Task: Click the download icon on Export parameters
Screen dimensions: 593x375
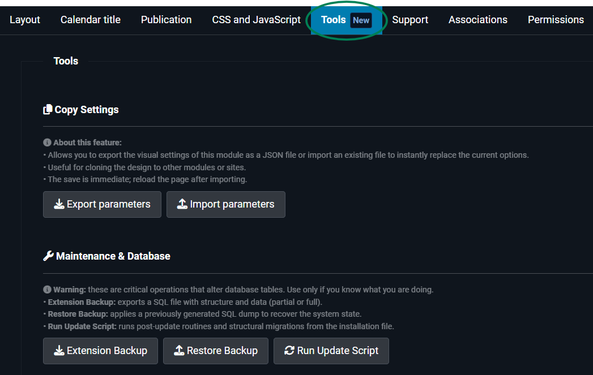Action: [59, 204]
